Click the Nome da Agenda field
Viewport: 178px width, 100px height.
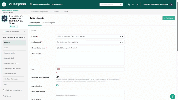pyautogui.click(x=90, y=48)
